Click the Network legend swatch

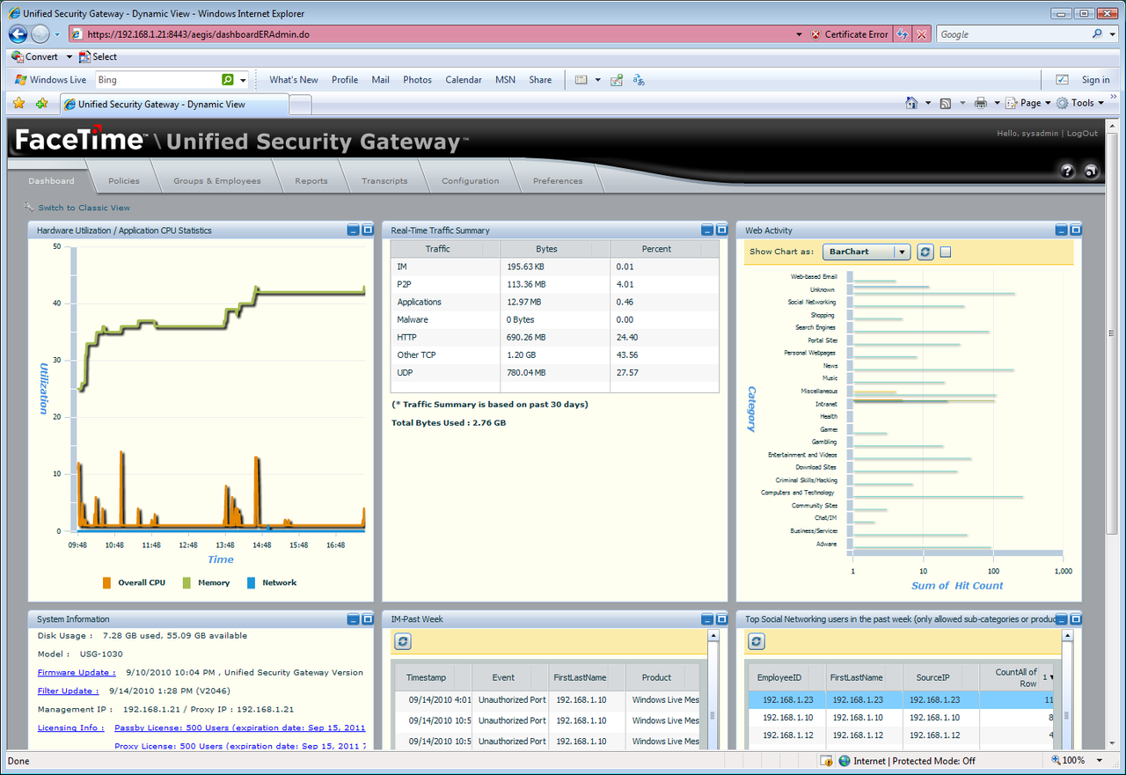pos(251,582)
